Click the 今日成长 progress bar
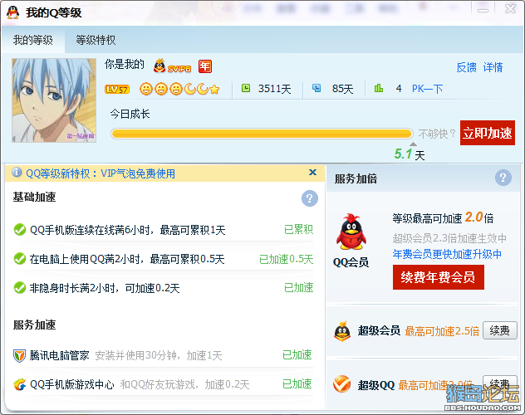 click(x=262, y=134)
